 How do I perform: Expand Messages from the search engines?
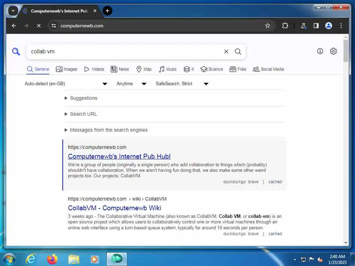tap(106, 130)
